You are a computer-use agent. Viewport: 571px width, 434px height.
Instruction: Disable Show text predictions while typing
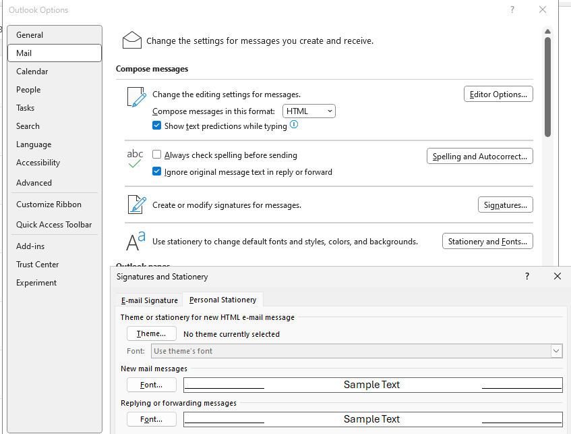[x=156, y=126]
